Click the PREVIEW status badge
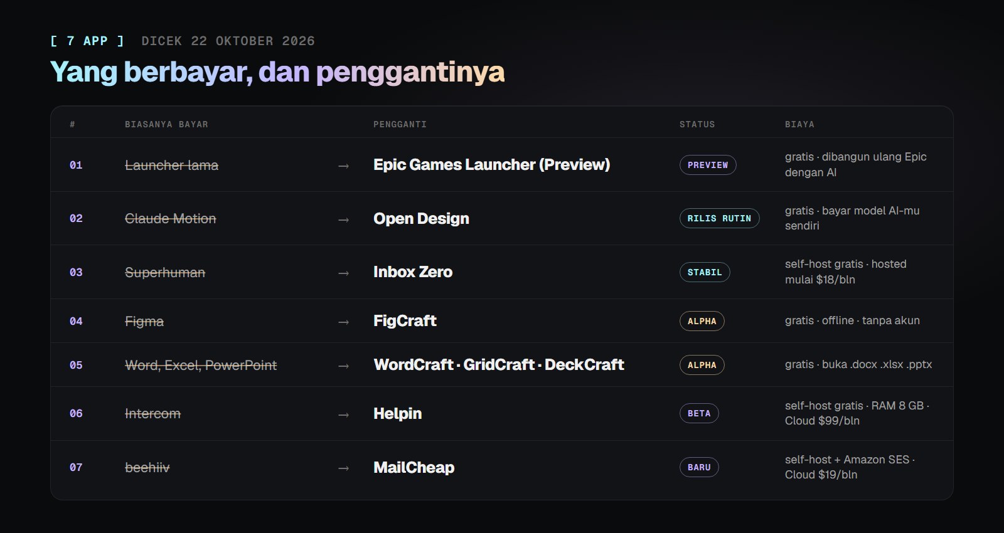 point(708,165)
